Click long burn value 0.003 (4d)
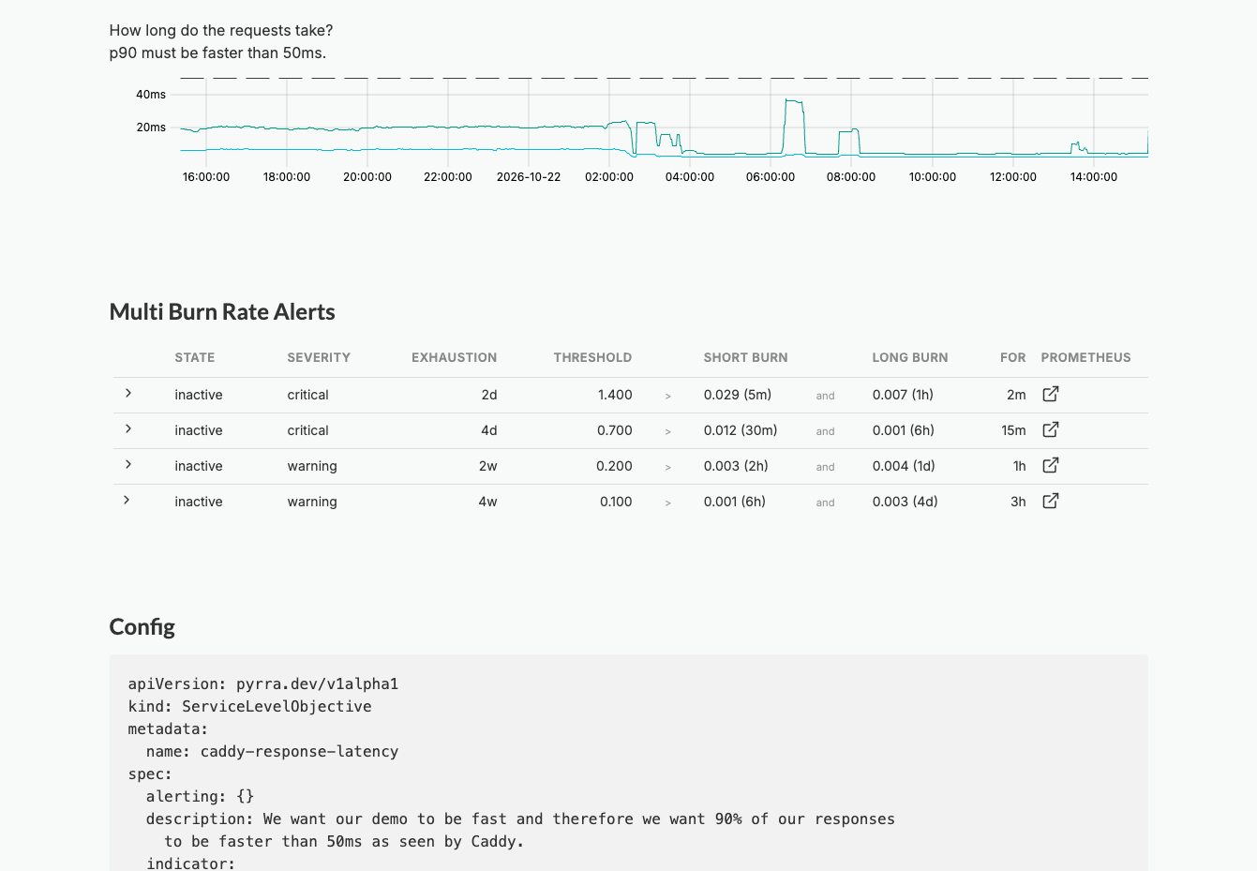Screen dimensions: 1257x871 click(905, 502)
